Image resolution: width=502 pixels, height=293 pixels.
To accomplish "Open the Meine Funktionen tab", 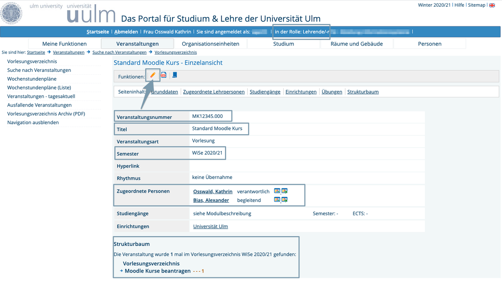I will [64, 44].
